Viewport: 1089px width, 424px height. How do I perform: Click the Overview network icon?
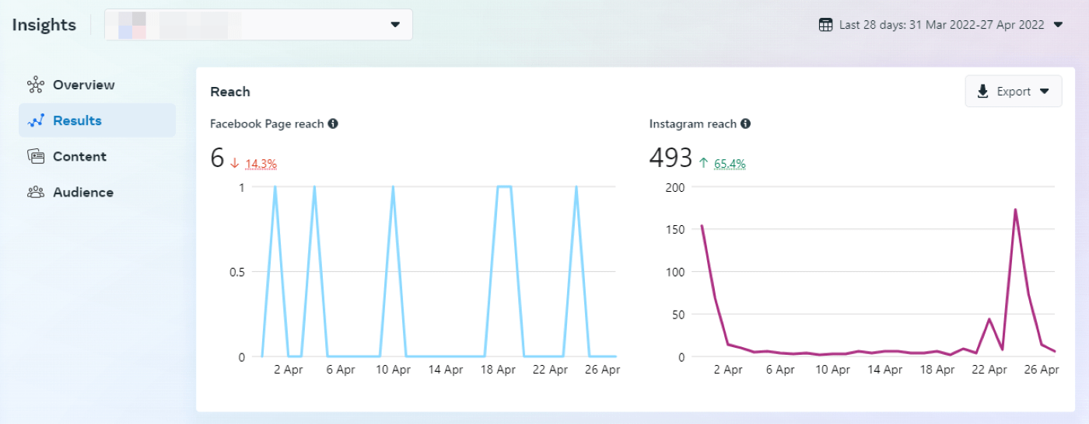(36, 85)
